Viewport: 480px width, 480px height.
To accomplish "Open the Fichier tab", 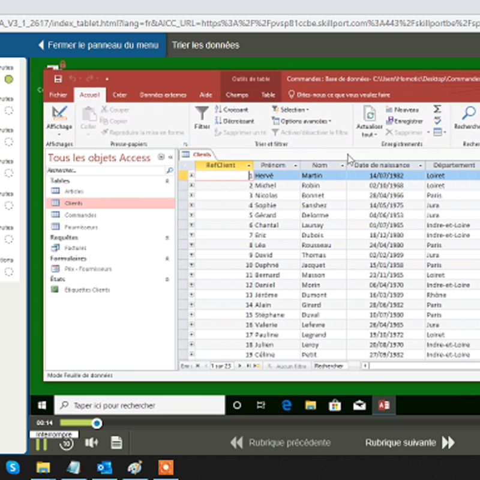I will 58,95.
